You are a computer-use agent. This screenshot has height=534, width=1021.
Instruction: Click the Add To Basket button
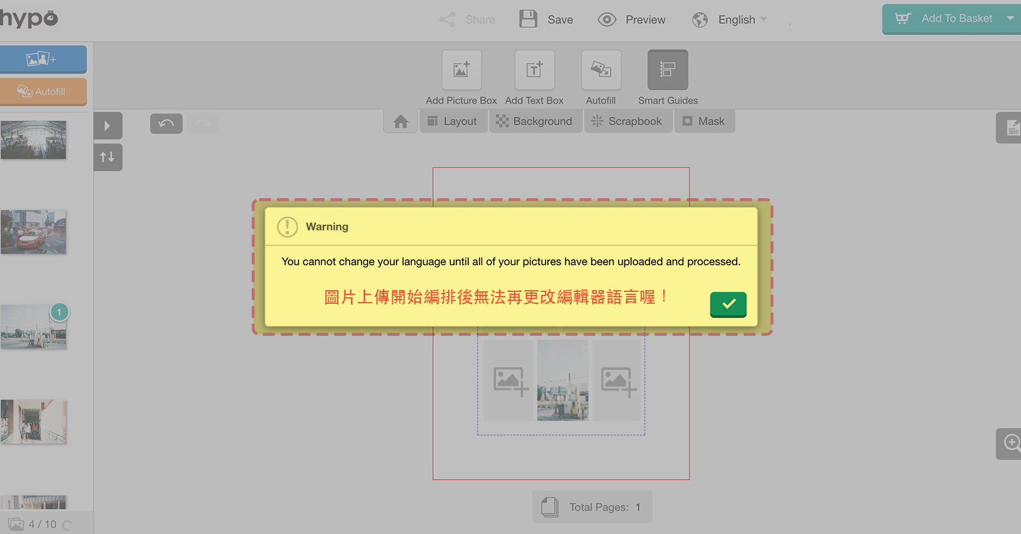pyautogui.click(x=945, y=19)
